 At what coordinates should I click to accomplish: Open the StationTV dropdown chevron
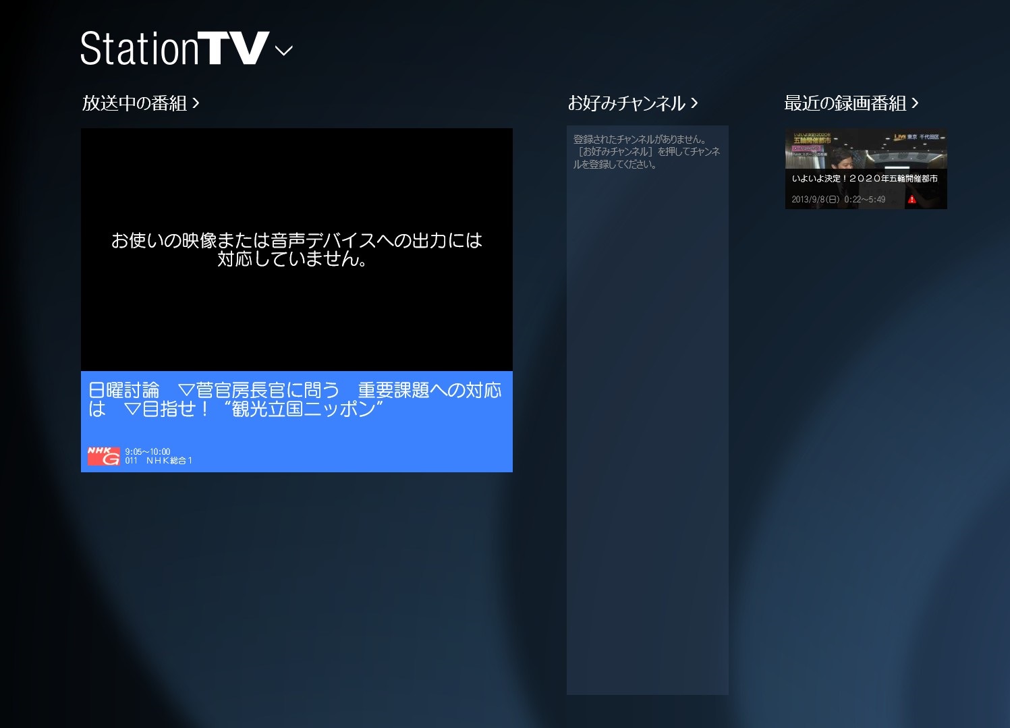(x=284, y=51)
